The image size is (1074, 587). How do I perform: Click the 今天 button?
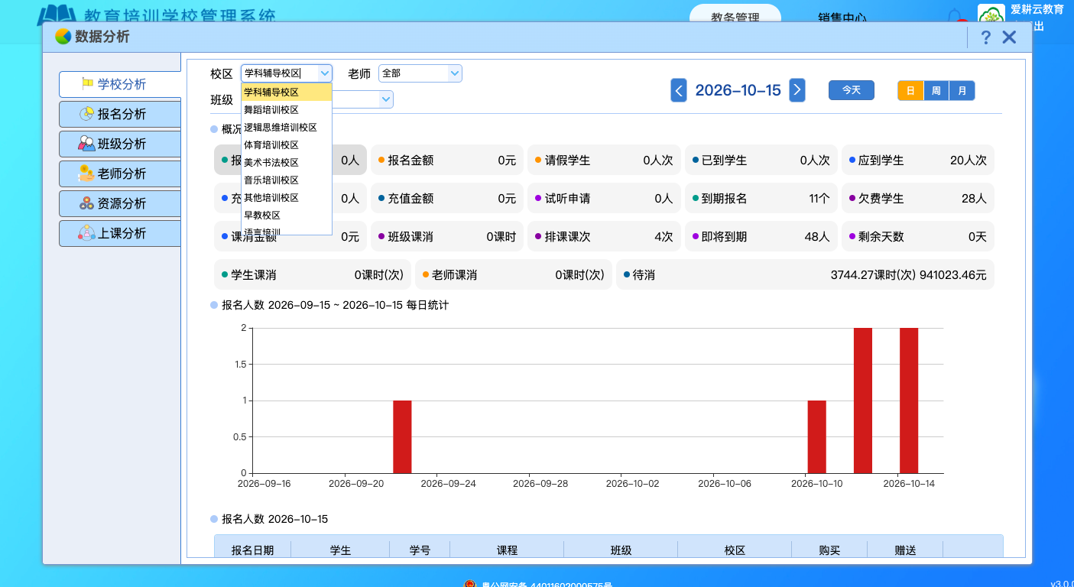tap(852, 90)
